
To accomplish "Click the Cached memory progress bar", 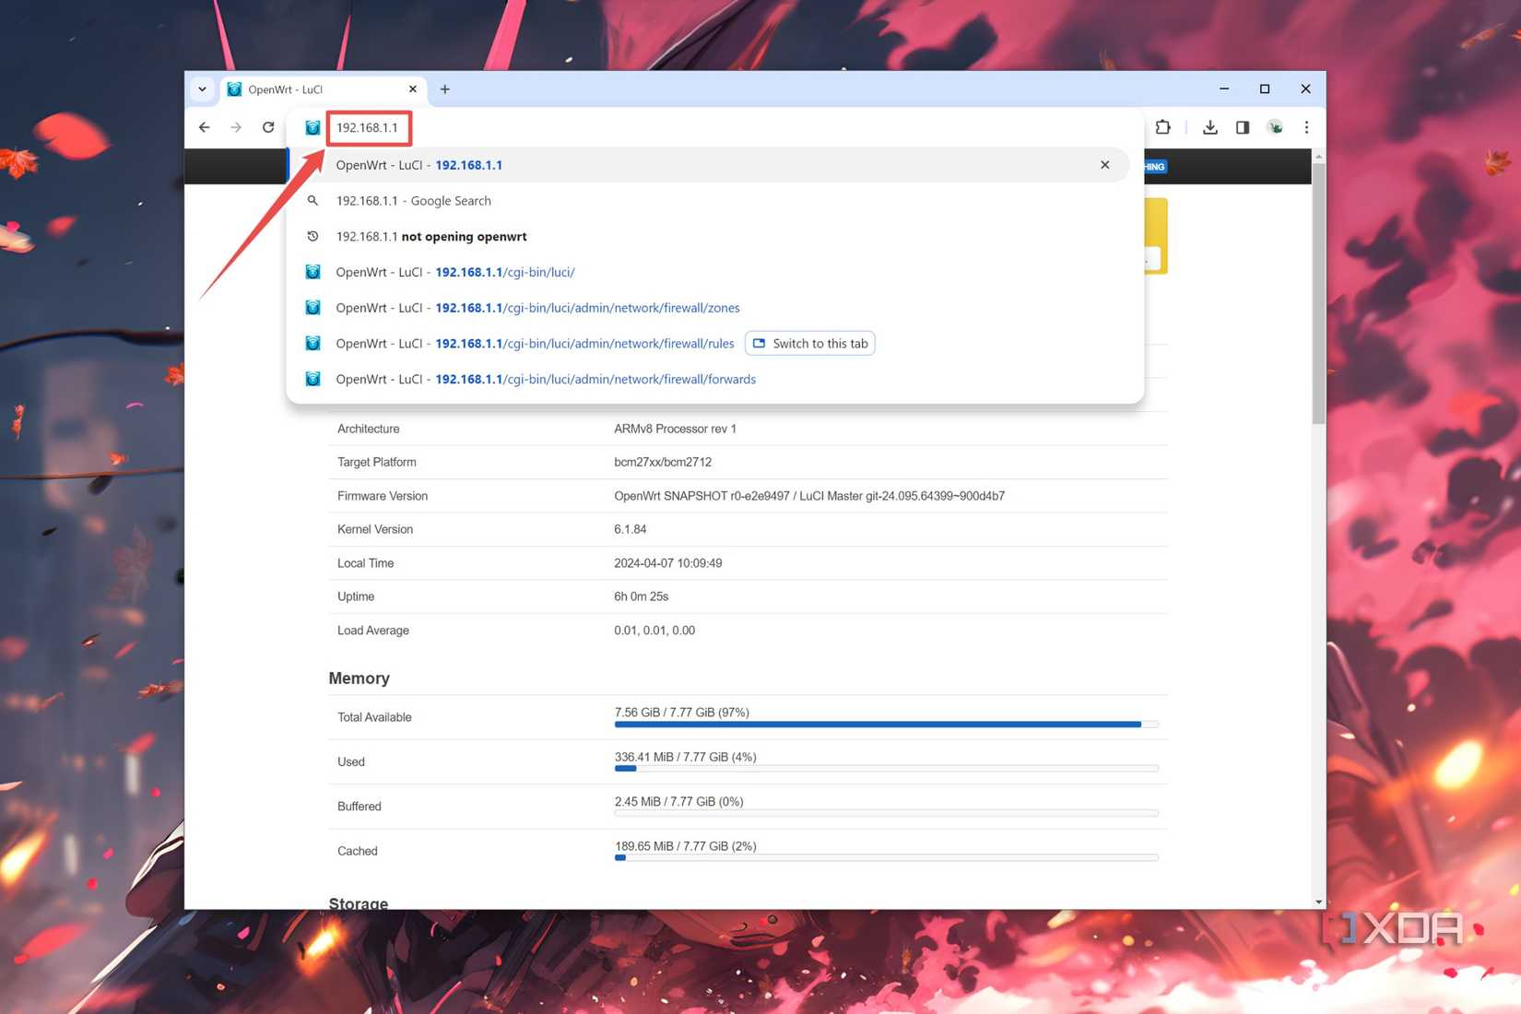I will [x=886, y=858].
